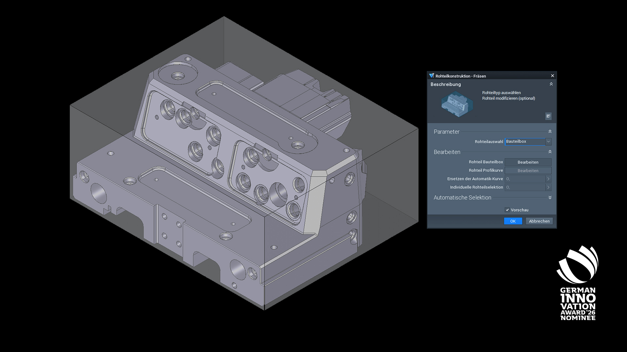627x352 pixels.
Task: Click the description text toggle icon
Action: (548, 116)
